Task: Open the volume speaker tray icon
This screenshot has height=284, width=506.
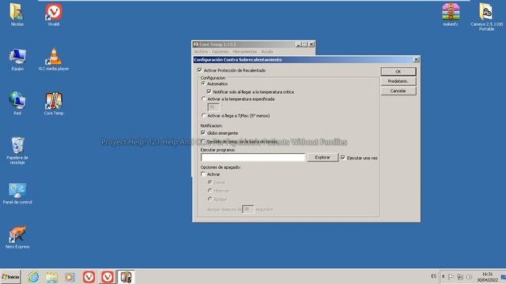Action: 469,277
